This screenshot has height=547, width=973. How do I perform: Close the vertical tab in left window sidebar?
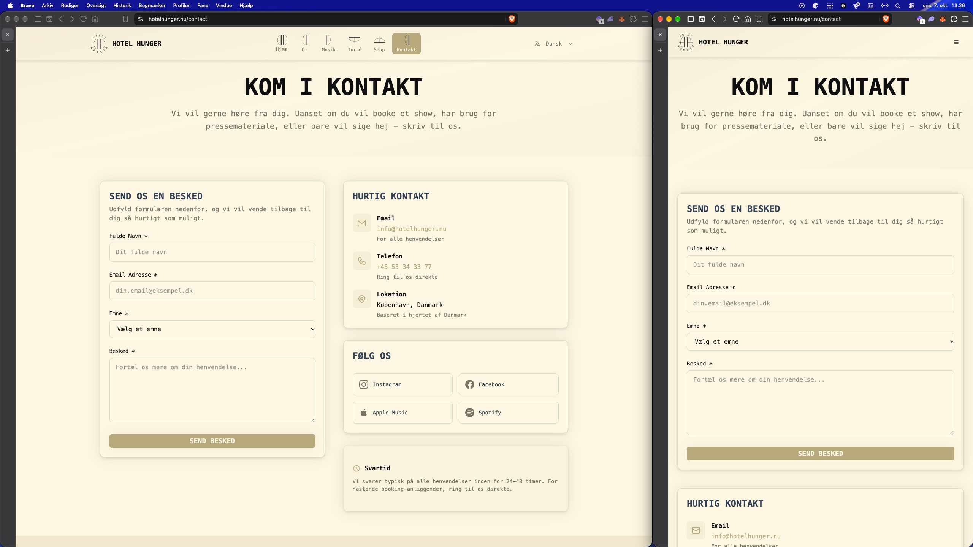point(8,35)
